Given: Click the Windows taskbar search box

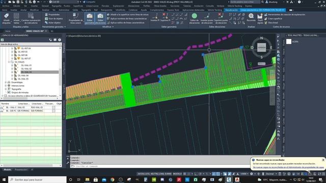Looking at the screenshot, I should coord(37,179).
